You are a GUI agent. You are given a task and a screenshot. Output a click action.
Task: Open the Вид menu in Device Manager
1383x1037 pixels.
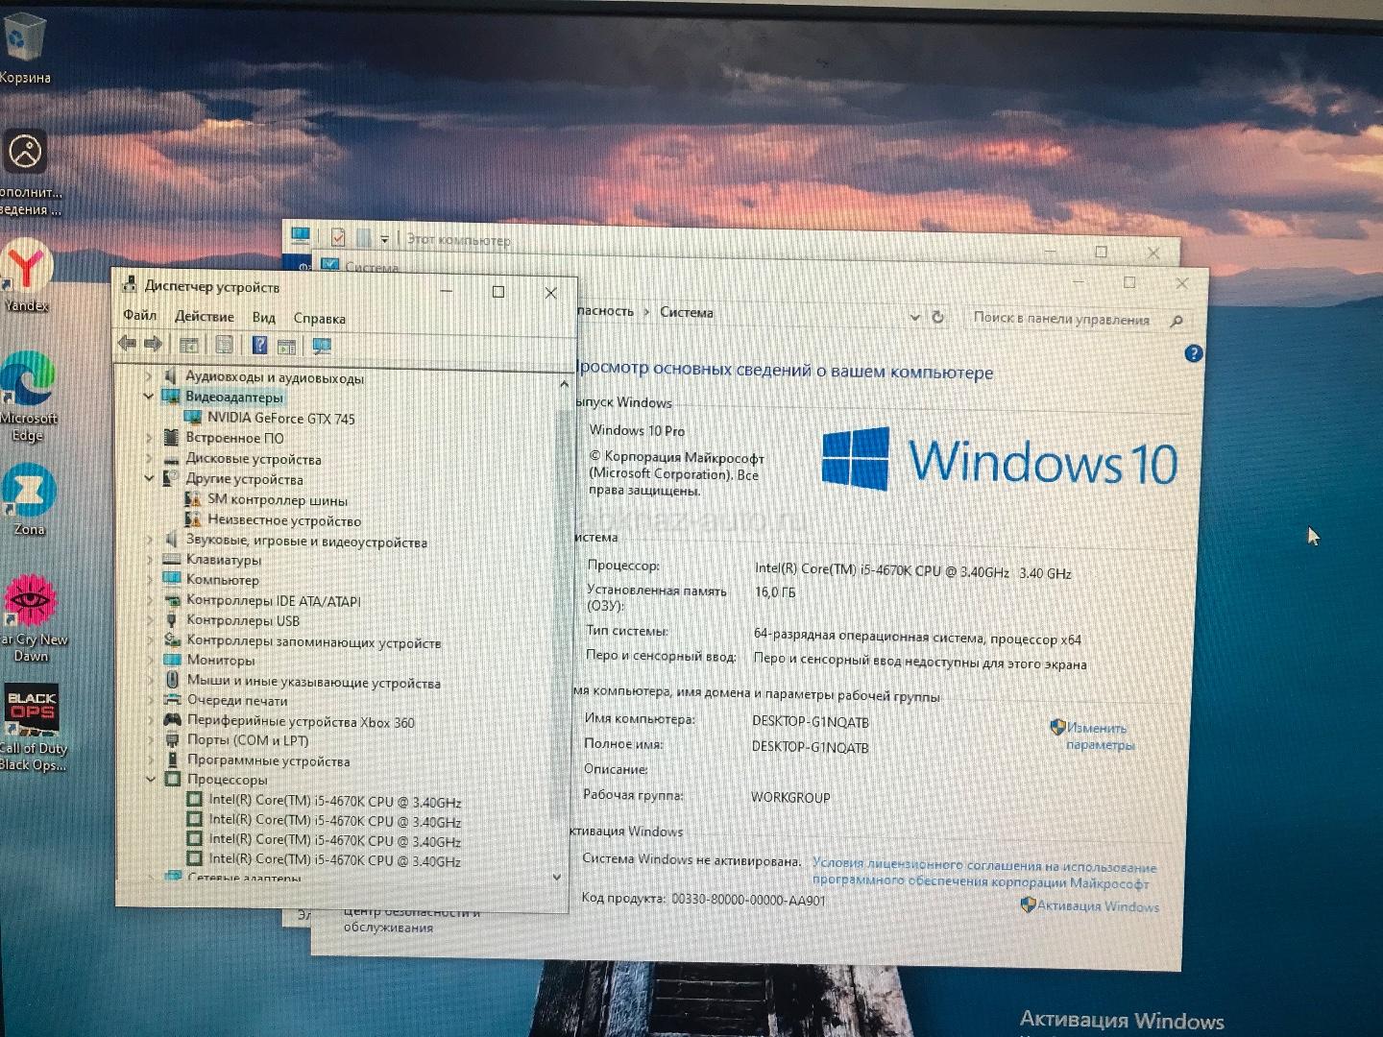263,318
